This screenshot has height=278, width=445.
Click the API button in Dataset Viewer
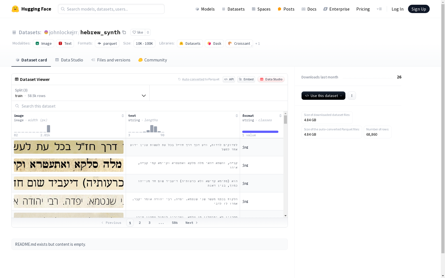(x=229, y=79)
